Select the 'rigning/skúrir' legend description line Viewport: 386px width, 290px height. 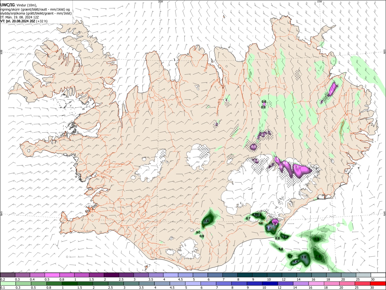pos(35,9)
